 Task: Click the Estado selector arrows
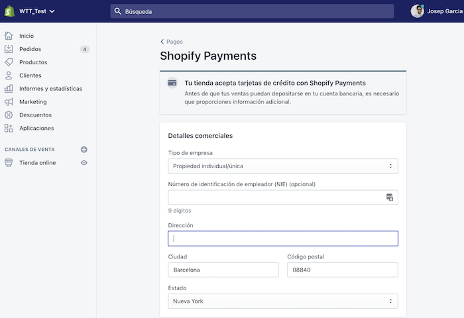[x=390, y=301]
